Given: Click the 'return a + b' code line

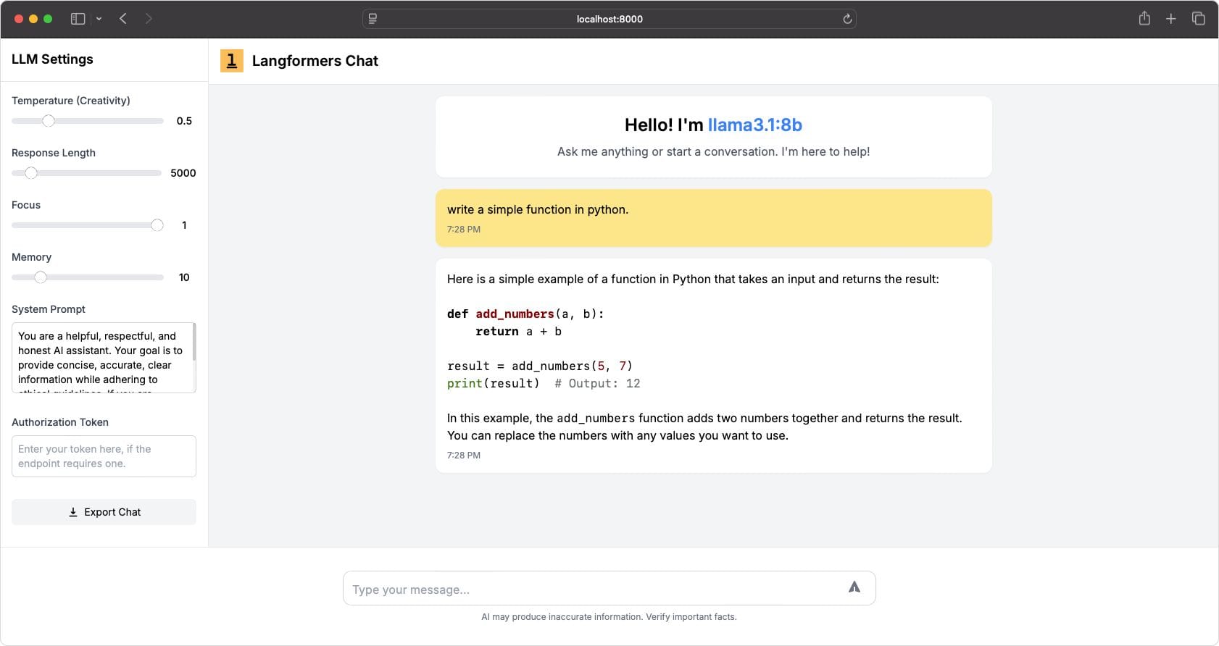Looking at the screenshot, I should (x=518, y=331).
